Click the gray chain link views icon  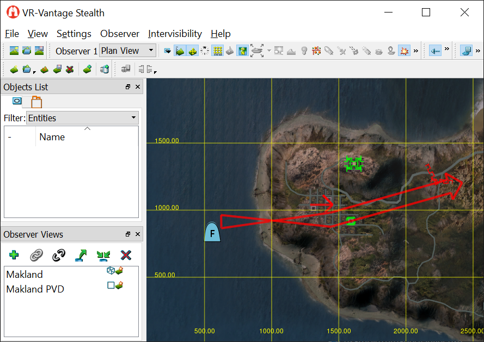36,256
